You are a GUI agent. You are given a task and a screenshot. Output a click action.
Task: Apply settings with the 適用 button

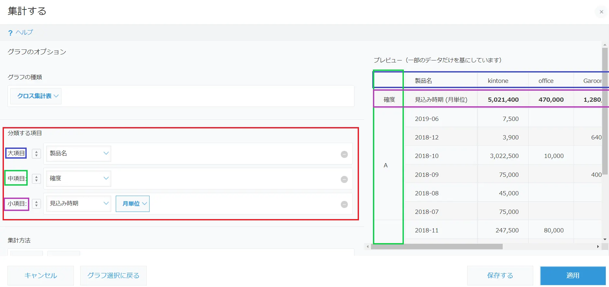point(573,276)
